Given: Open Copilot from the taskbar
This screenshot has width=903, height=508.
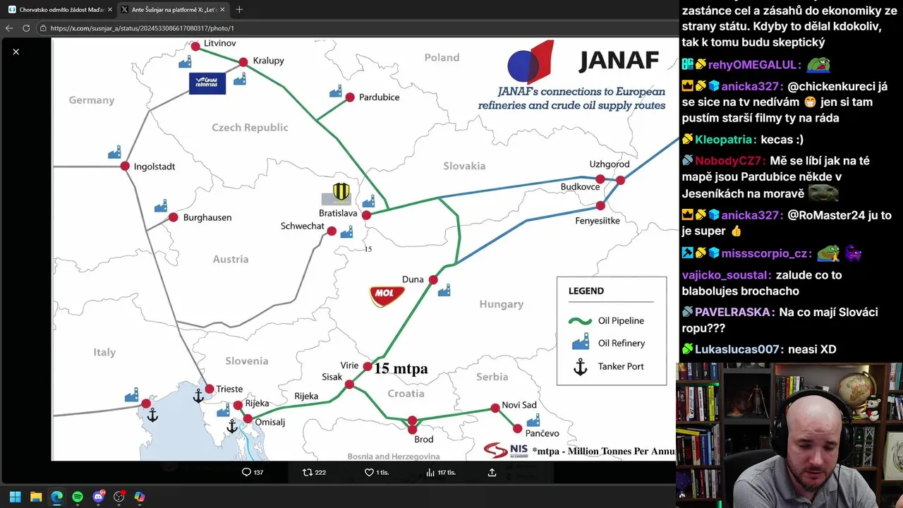Looking at the screenshot, I should (140, 497).
